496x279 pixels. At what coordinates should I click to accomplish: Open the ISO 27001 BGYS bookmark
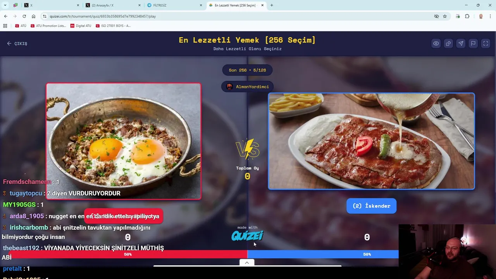tap(113, 26)
